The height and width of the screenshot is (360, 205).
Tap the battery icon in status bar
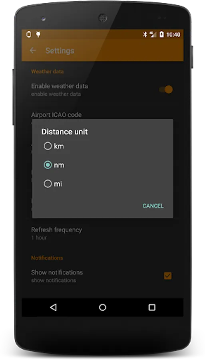coord(162,34)
